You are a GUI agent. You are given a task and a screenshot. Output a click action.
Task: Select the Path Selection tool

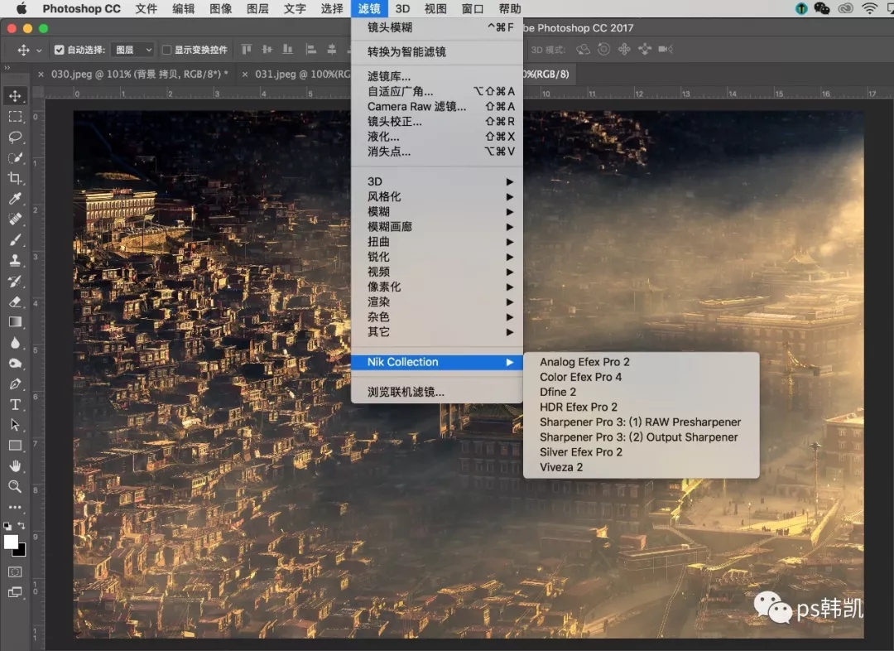coord(16,425)
